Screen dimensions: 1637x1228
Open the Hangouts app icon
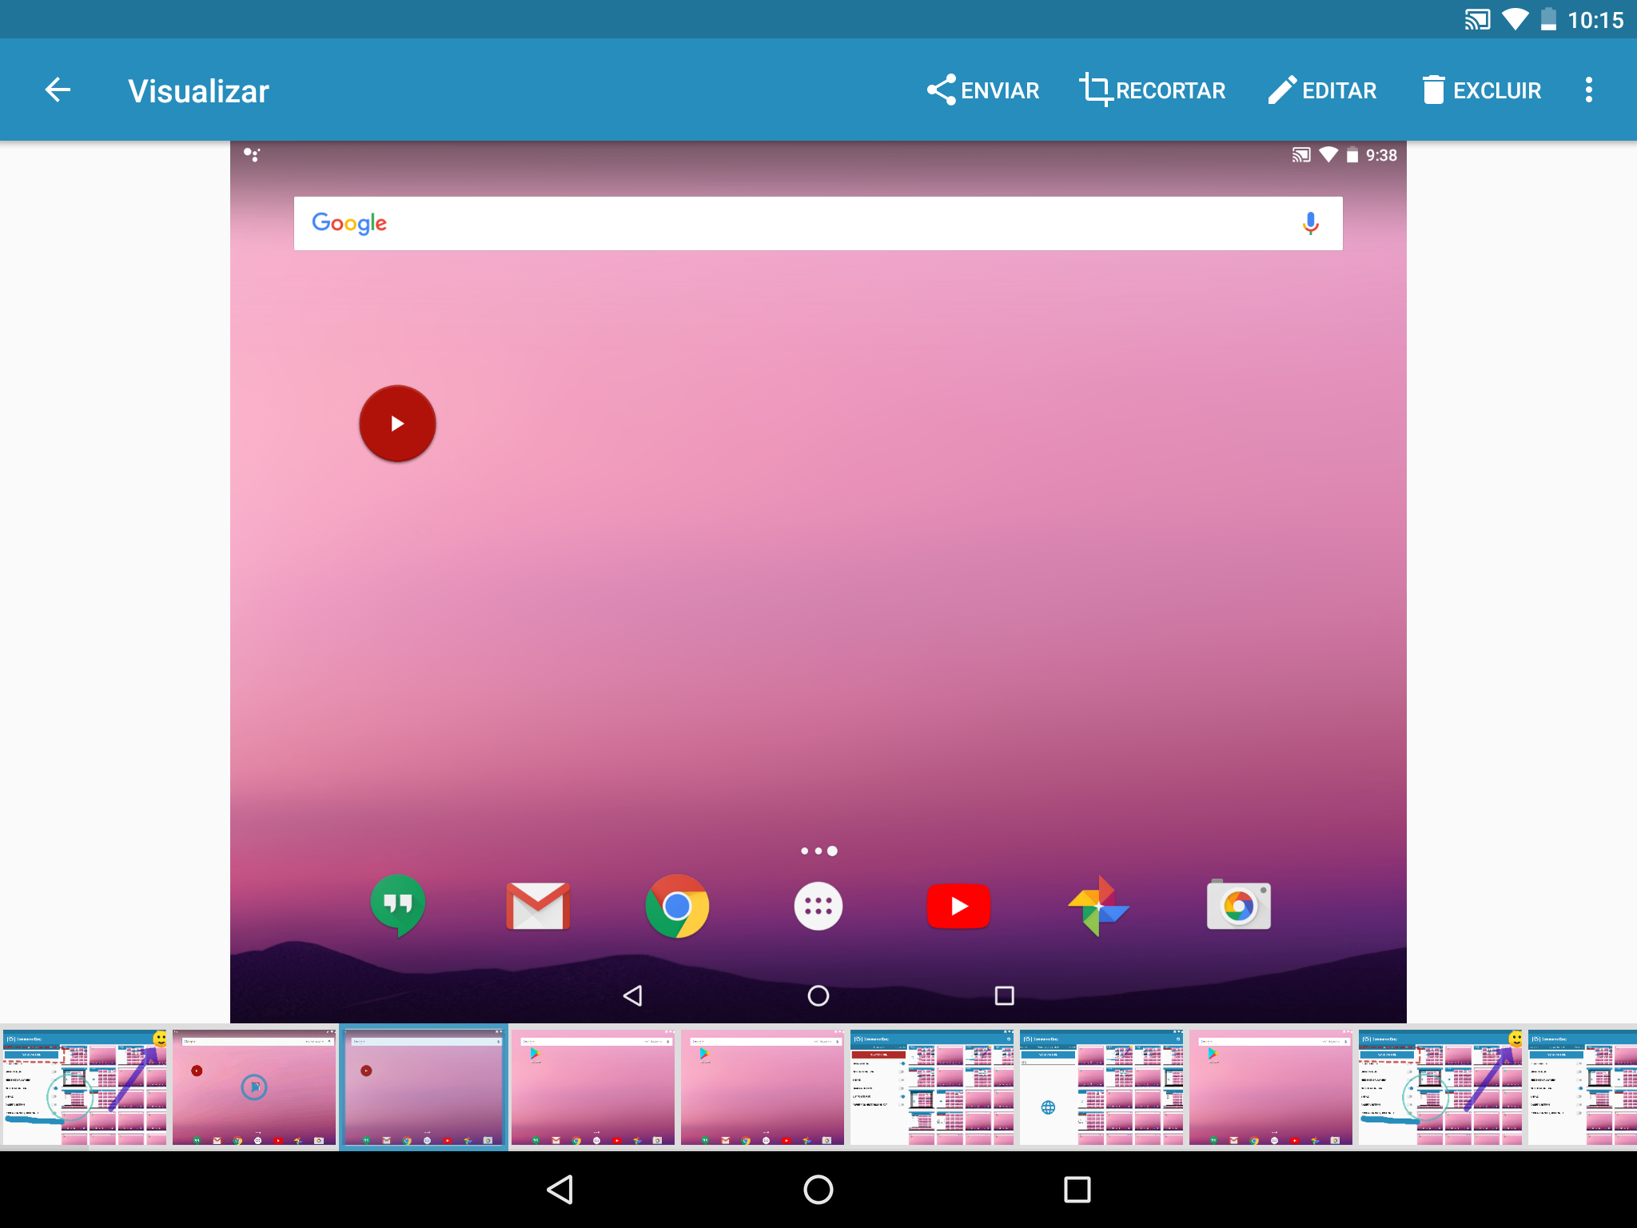[x=397, y=906]
